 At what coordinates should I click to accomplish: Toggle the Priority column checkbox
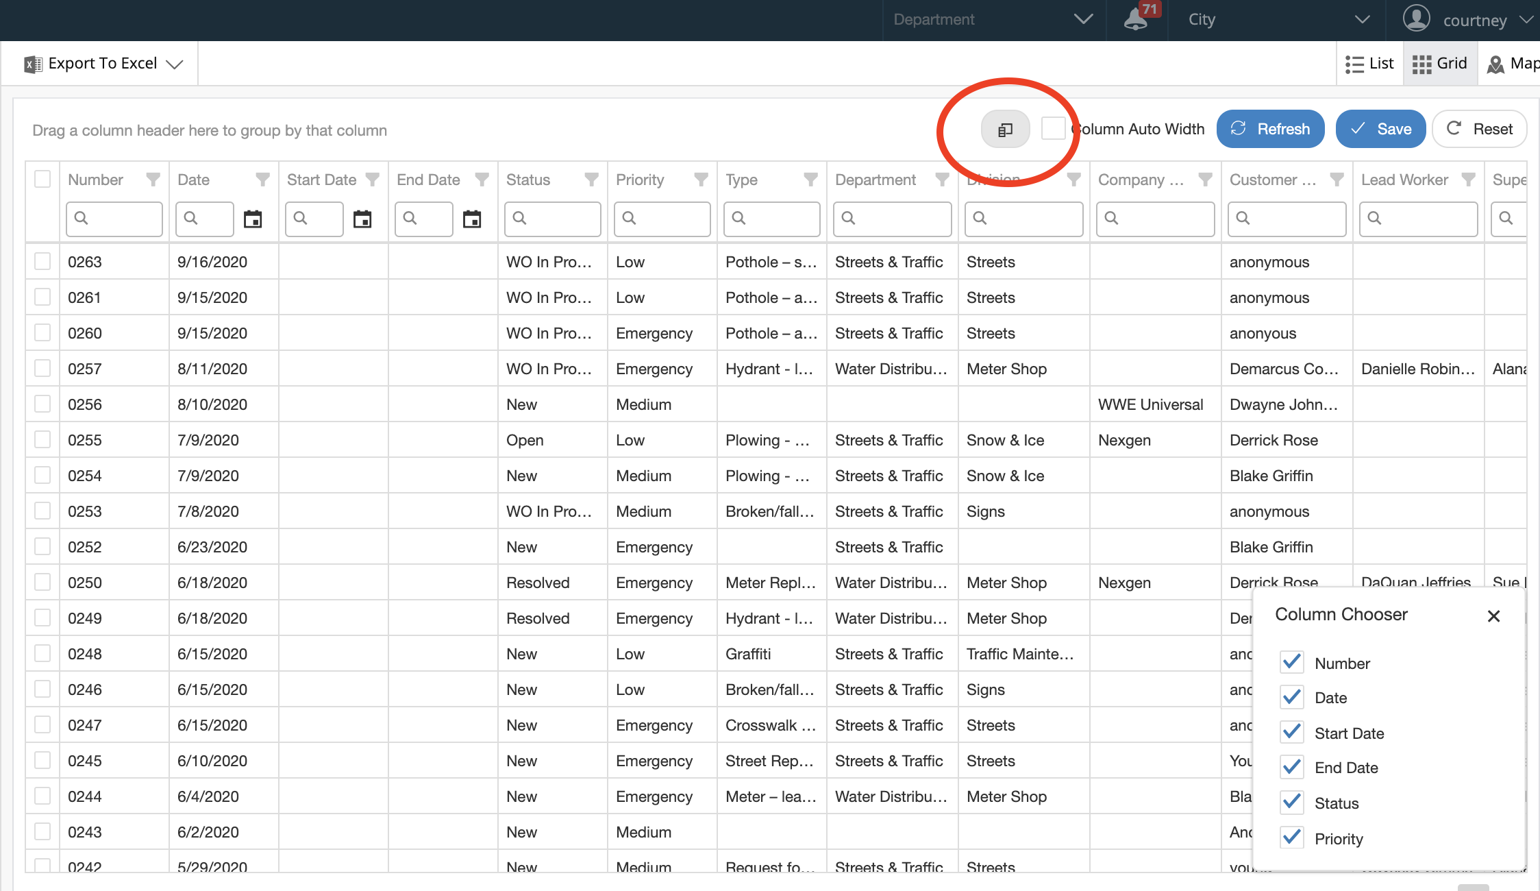[1292, 839]
